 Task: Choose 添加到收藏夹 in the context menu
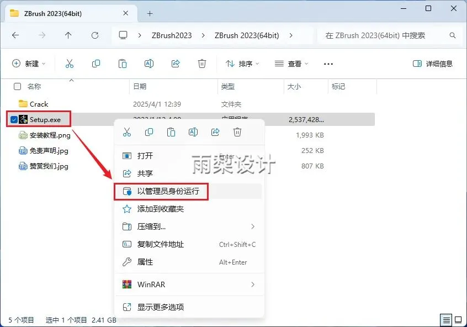tap(189, 209)
